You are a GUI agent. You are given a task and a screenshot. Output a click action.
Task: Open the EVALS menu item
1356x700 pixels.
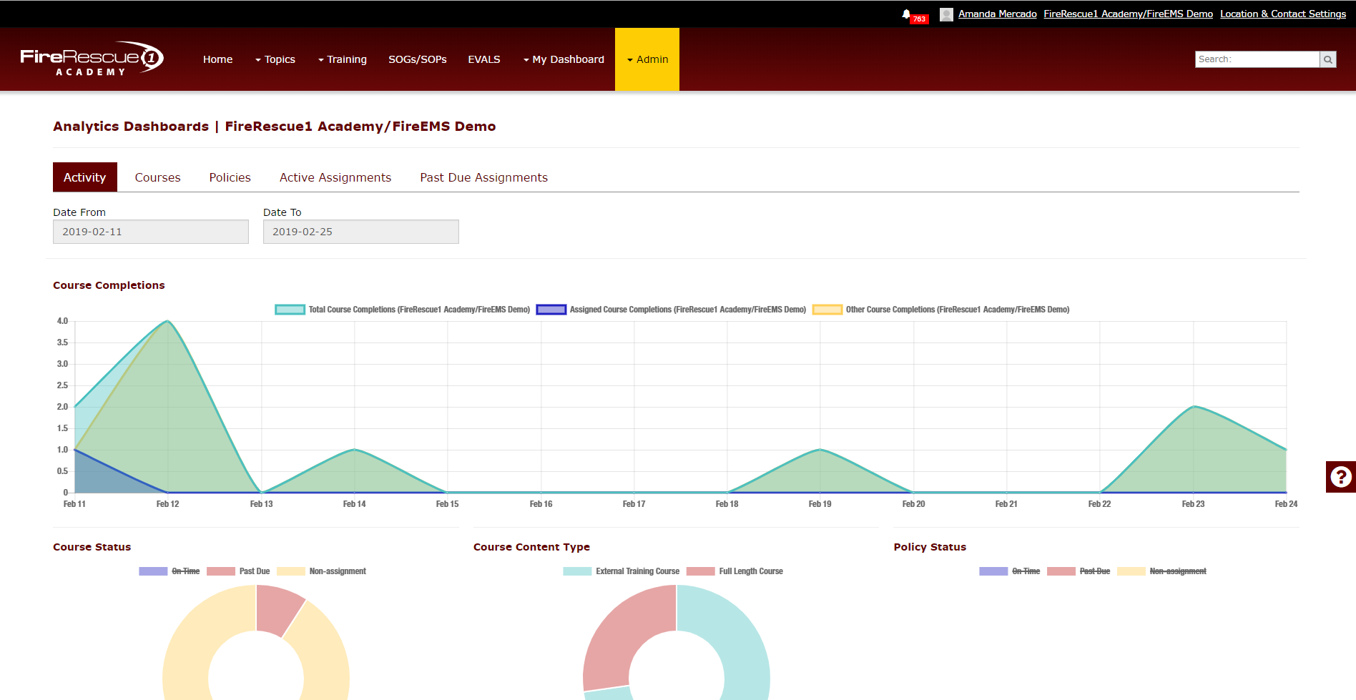(x=484, y=59)
